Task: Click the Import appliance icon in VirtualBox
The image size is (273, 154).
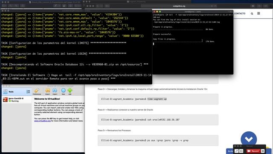Action: pos(47,92)
